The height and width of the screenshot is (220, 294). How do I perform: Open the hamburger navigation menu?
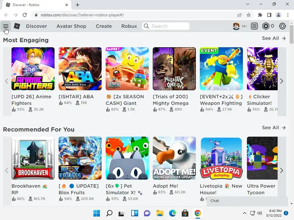coord(6,26)
